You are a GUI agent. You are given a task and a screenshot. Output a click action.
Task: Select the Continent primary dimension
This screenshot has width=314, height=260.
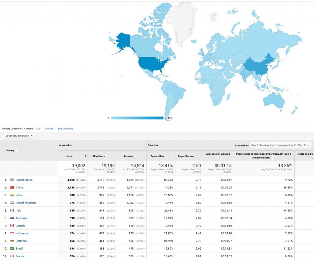(x=49, y=129)
